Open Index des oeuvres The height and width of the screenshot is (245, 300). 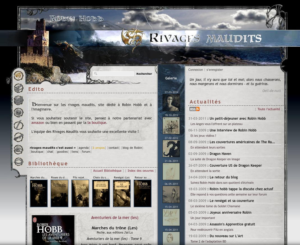tap(141, 171)
